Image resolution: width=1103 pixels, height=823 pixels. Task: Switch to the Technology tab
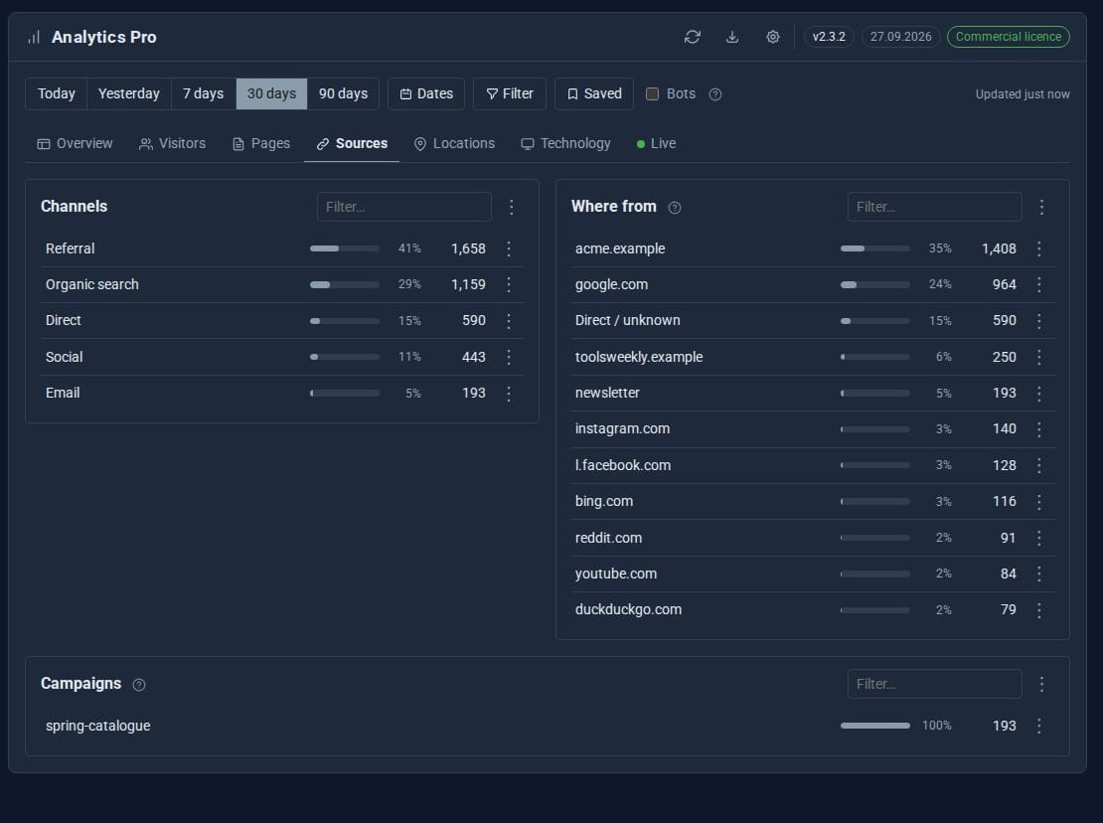pos(565,143)
